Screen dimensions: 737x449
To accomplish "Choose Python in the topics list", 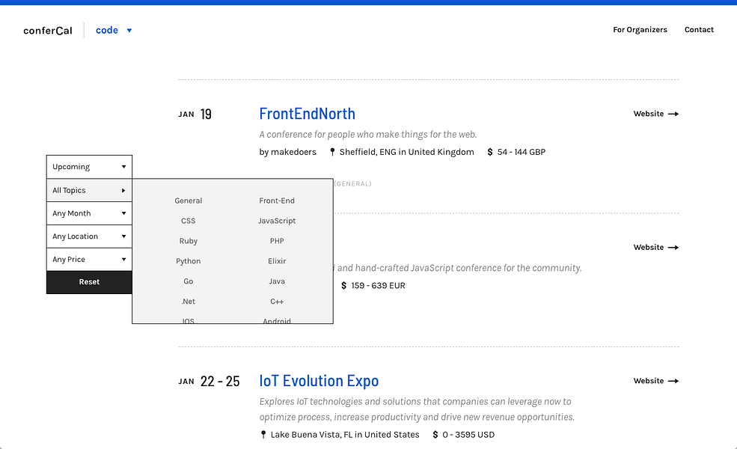I will pyautogui.click(x=188, y=261).
